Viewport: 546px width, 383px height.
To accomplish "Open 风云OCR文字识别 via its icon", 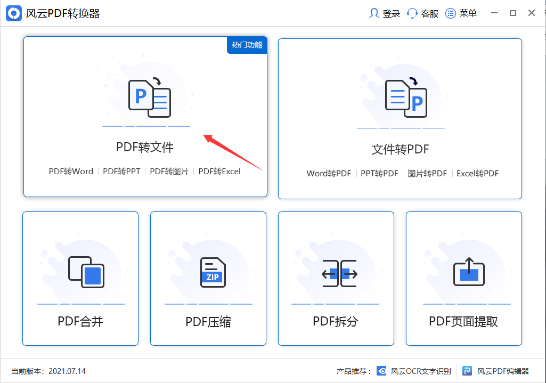I will tap(381, 371).
